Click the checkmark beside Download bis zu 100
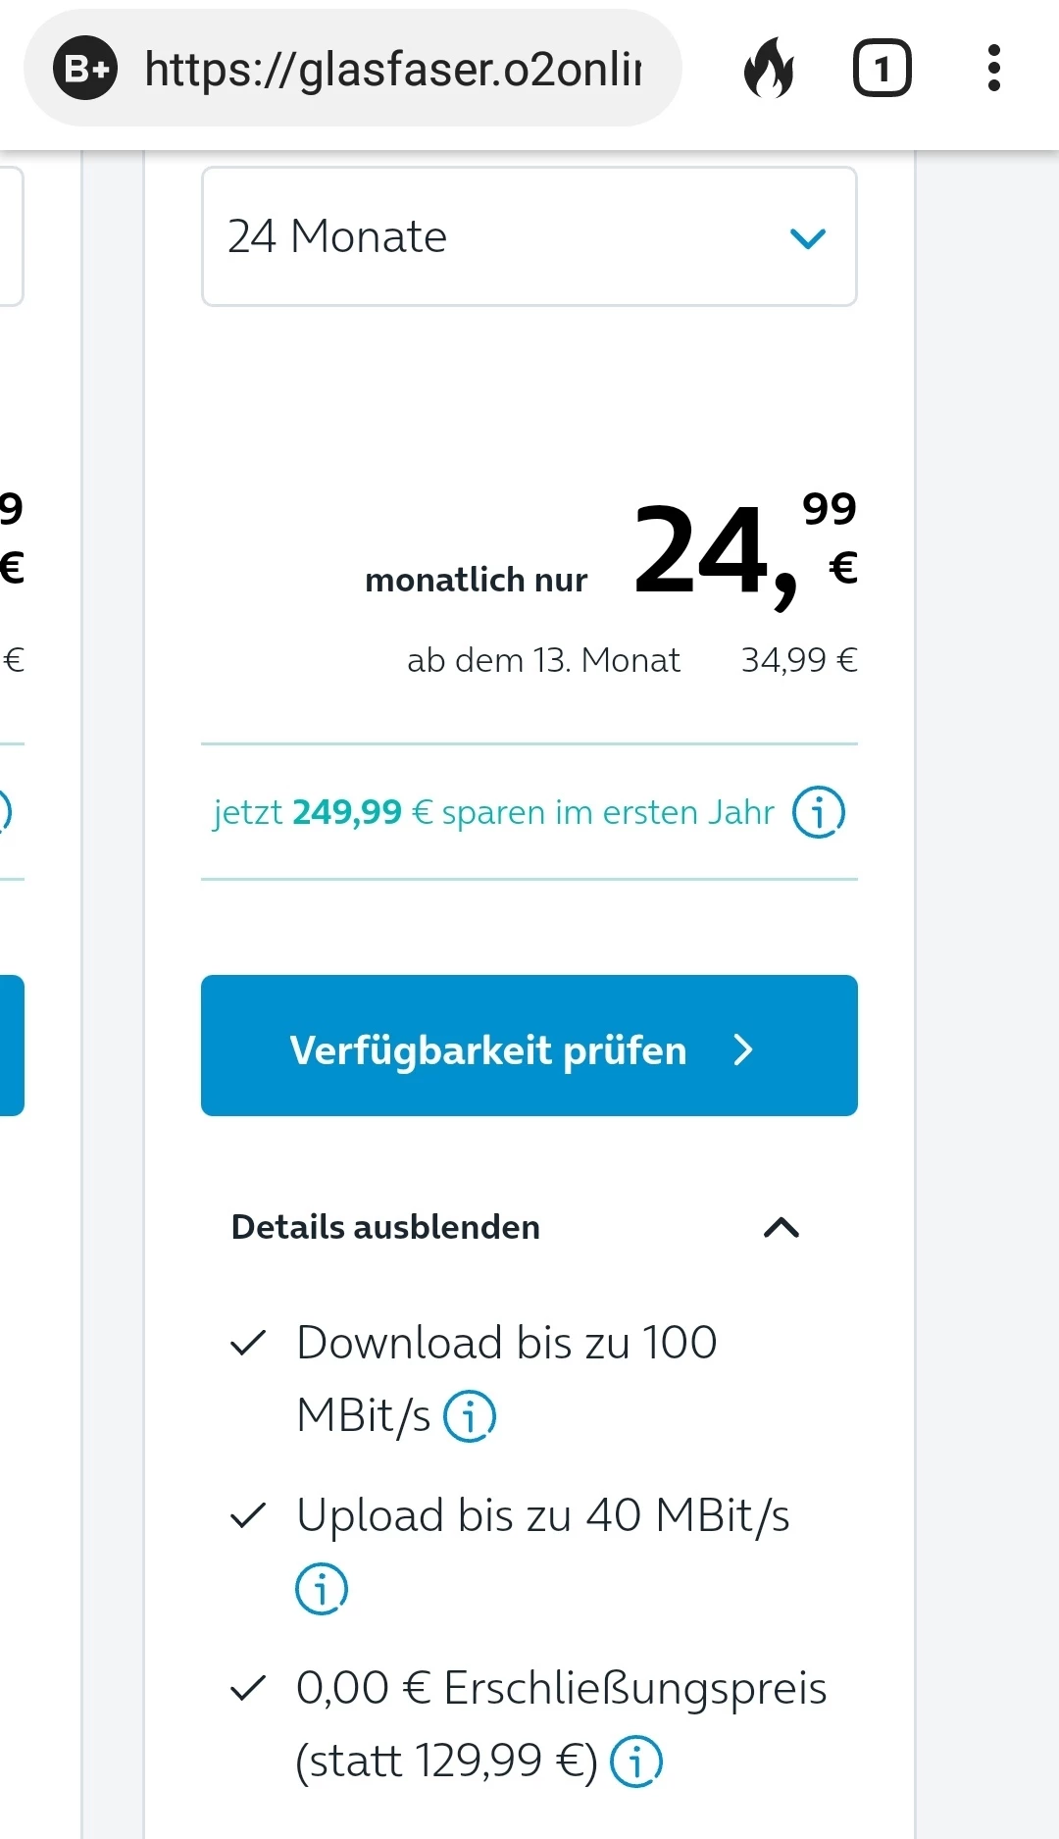 coord(248,1343)
